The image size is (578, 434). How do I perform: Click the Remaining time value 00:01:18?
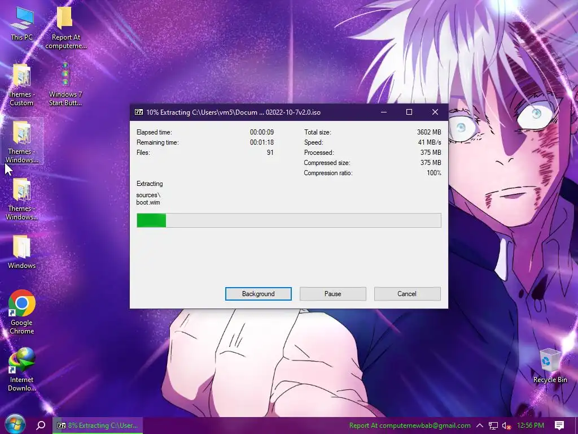[262, 142]
